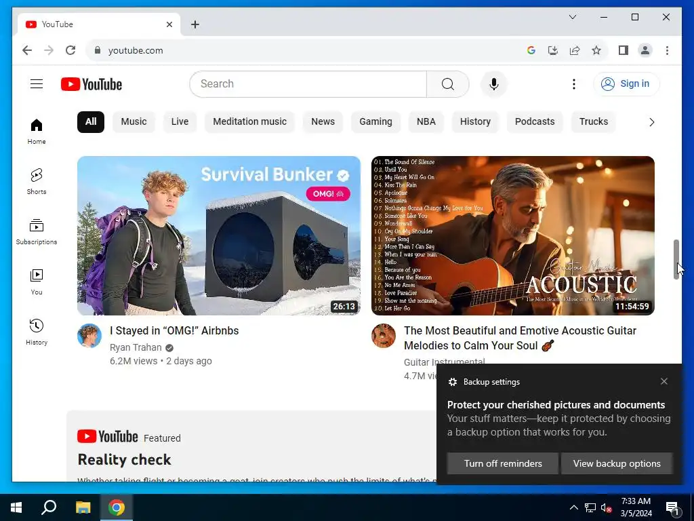Open the You section in sidebar
The image size is (694, 521).
tap(37, 282)
